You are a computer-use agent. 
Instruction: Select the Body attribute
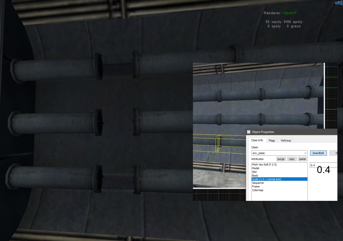(279, 175)
